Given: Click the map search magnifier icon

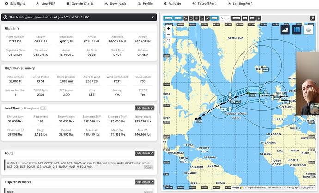Looking at the screenshot, I should click(313, 18).
